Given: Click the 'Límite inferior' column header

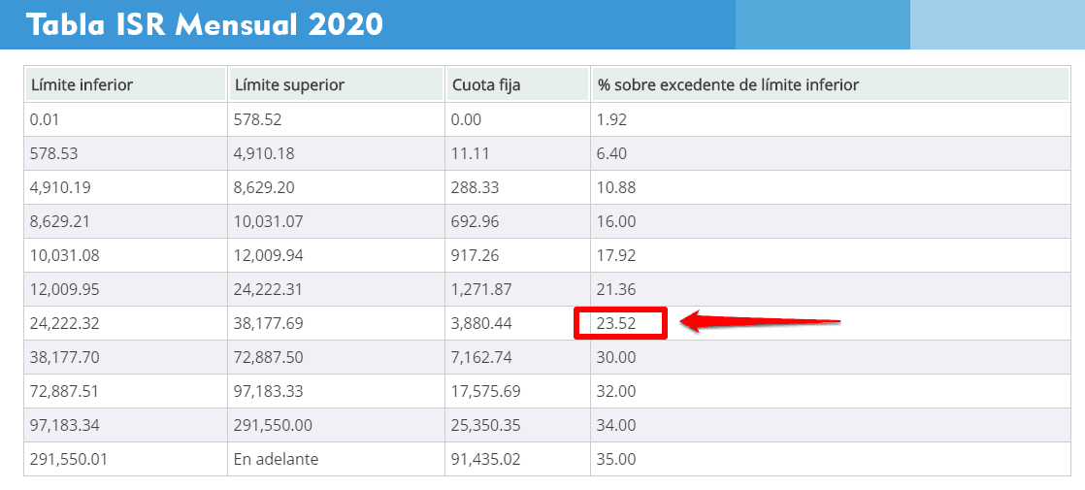Looking at the screenshot, I should 125,85.
